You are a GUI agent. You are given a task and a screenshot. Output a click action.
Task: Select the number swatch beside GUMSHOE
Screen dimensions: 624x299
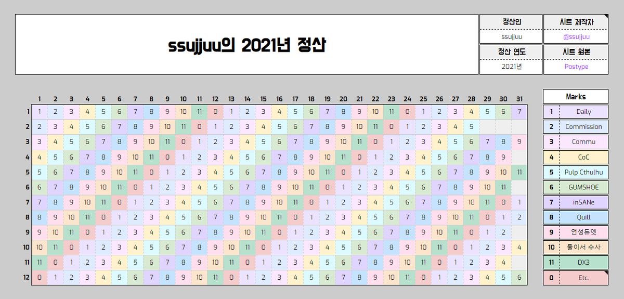pos(551,187)
